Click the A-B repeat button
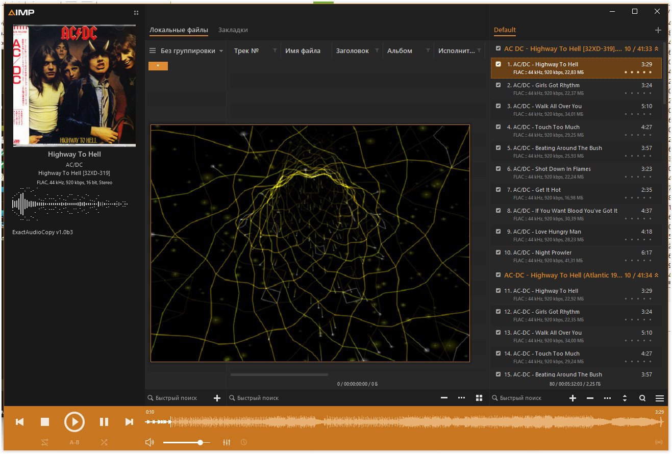The width and height of the screenshot is (672, 454). (74, 442)
